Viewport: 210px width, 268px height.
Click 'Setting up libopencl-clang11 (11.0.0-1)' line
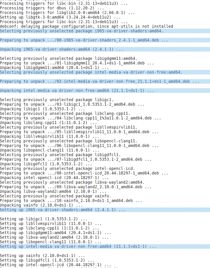click(x=51, y=242)
